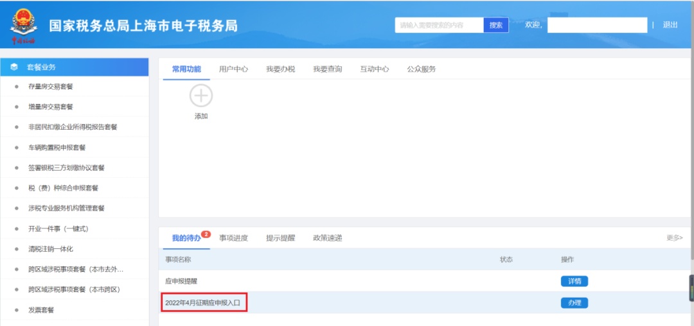Click the 搜索 button

496,25
